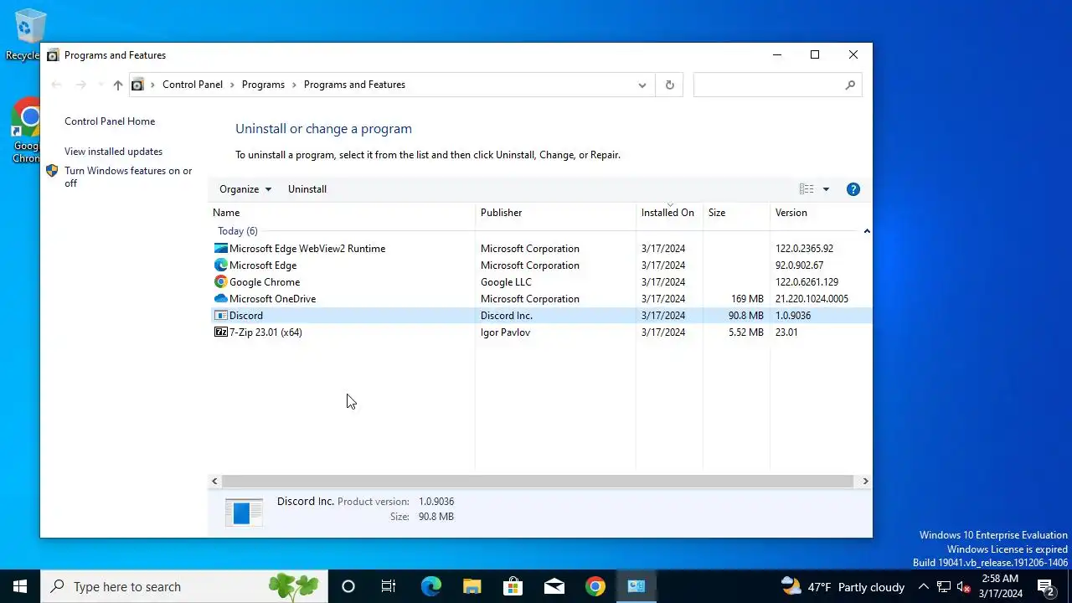Click the Microsoft Edge program icon in list
The width and height of the screenshot is (1072, 603).
point(221,265)
